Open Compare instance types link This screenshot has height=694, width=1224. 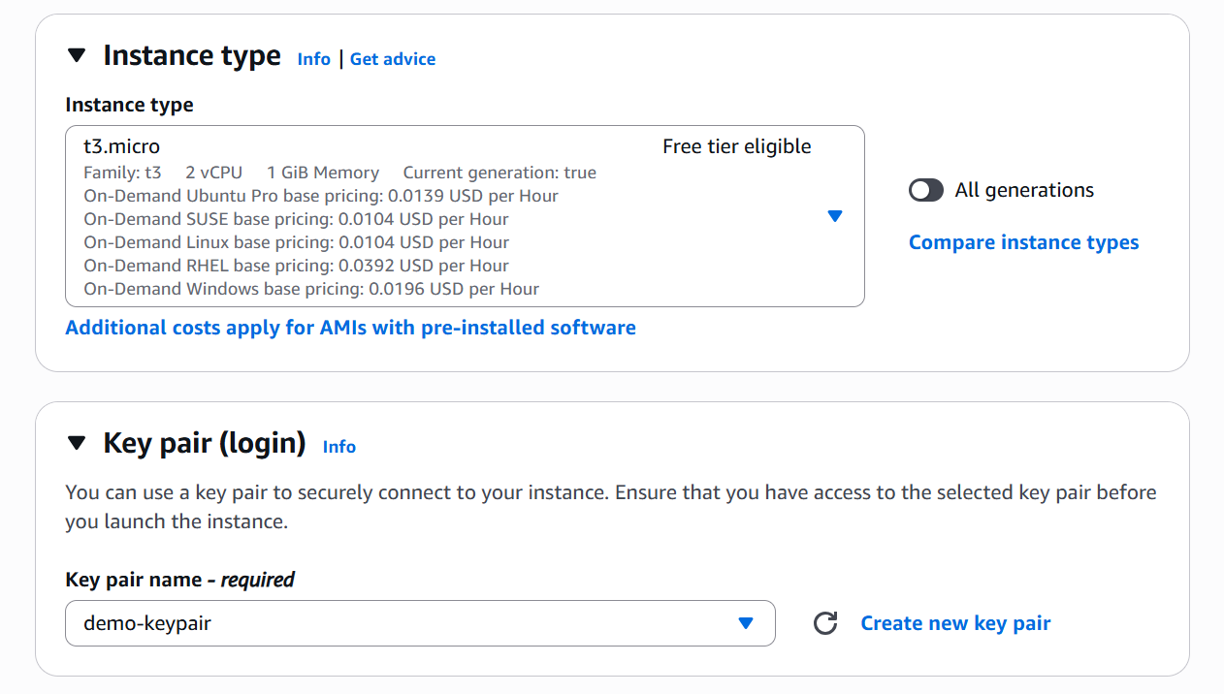1023,242
